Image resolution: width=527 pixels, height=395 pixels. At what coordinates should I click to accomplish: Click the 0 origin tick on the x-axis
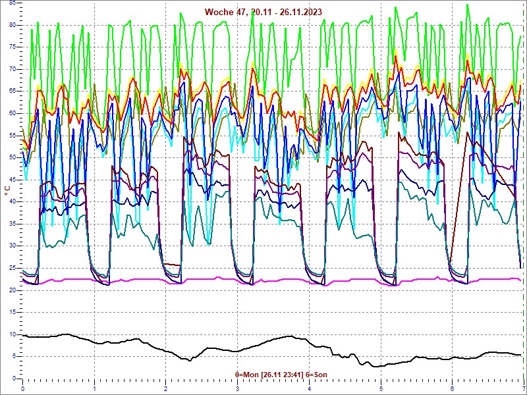coord(23,388)
